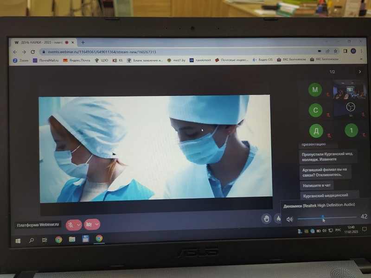Click the Windows Start button
Image resolution: width=371 pixels, height=278 pixels.
point(18,240)
